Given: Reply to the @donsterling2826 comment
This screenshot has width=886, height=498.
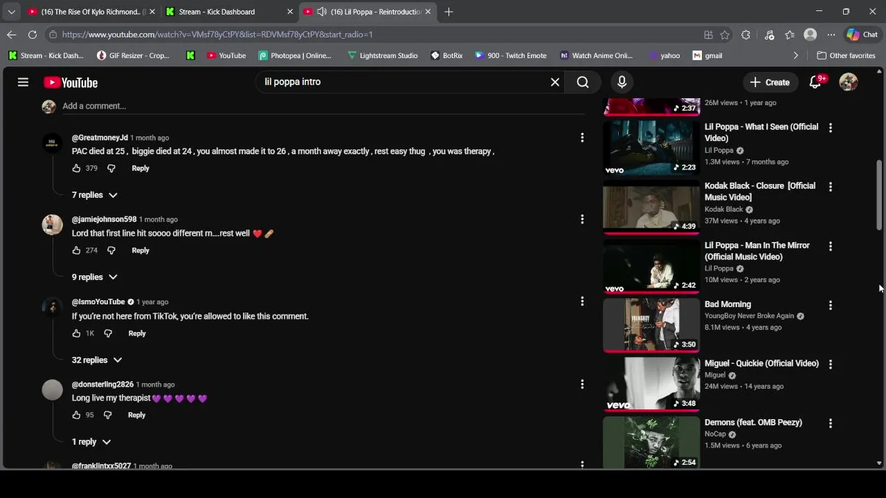Looking at the screenshot, I should (x=136, y=415).
